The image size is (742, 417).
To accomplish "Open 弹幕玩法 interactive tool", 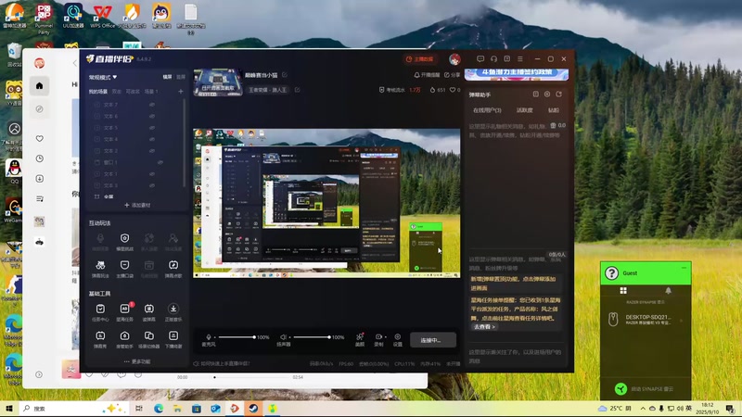I will point(100,268).
